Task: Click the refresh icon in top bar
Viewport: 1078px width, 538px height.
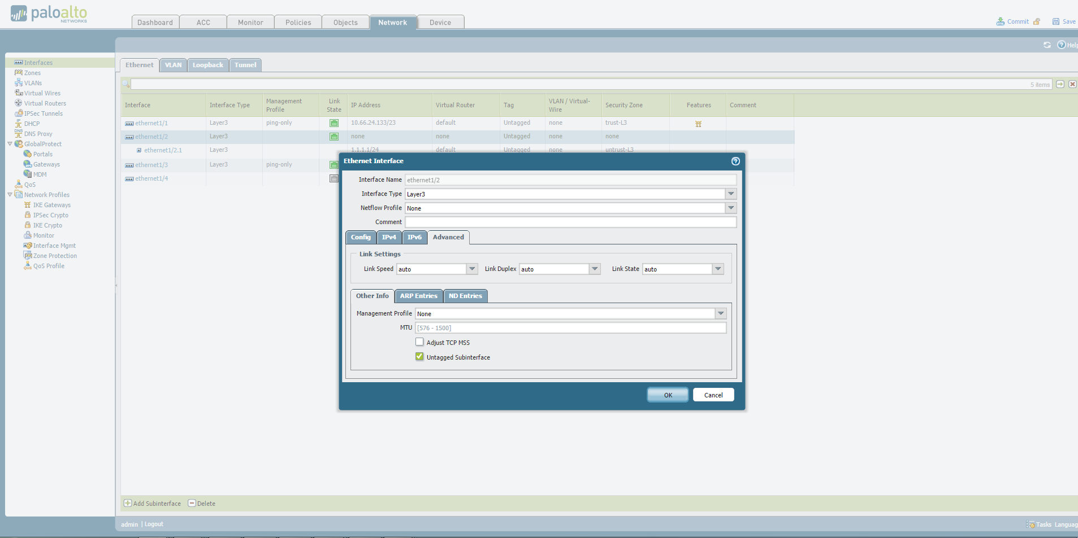Action: (1047, 45)
